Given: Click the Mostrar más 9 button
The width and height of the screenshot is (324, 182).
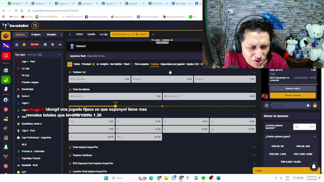Looking at the screenshot, I should pyautogui.click(x=293, y=88).
